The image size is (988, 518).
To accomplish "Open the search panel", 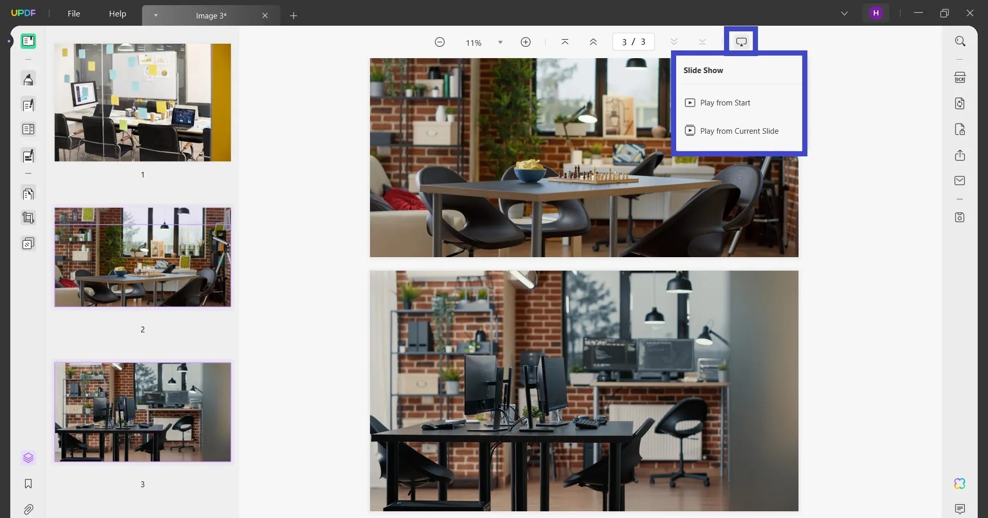I will 960,41.
